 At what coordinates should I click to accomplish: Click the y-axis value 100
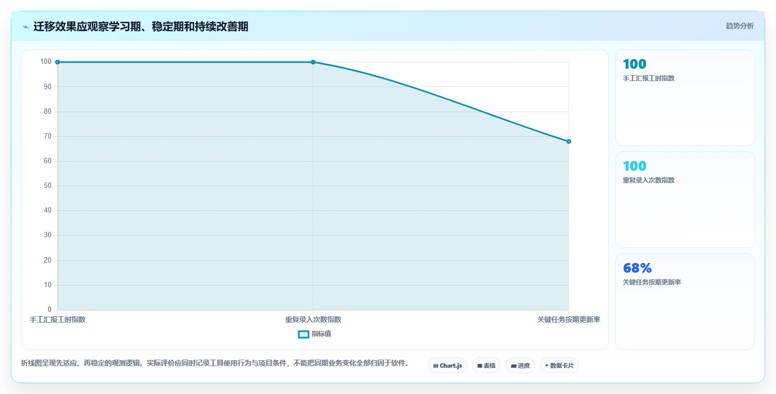(x=46, y=62)
